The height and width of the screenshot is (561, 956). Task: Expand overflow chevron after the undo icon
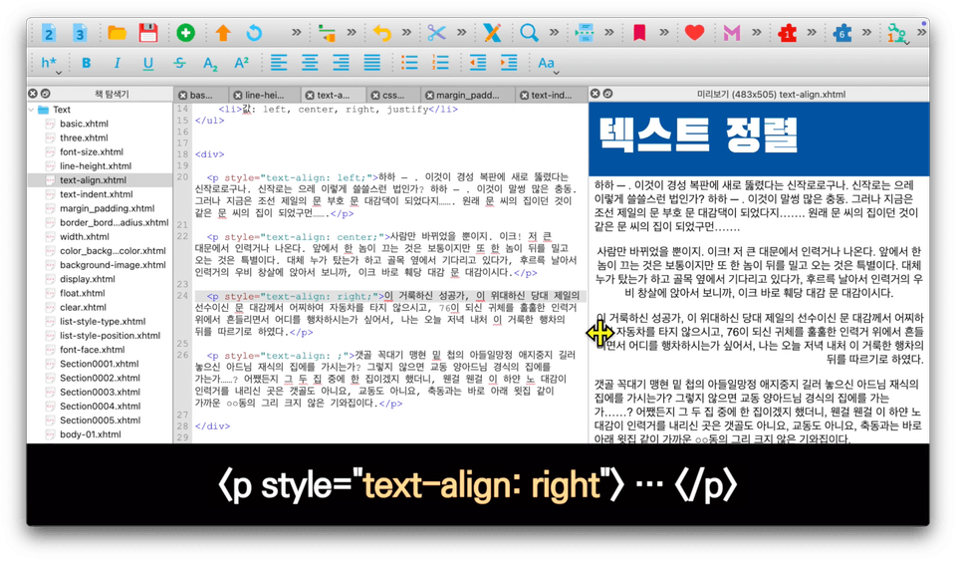tap(406, 32)
